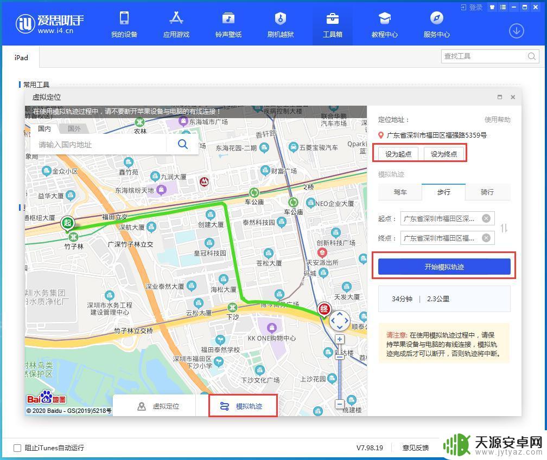Click the 爱思助手 logo
The width and height of the screenshot is (547, 460).
(x=50, y=24)
